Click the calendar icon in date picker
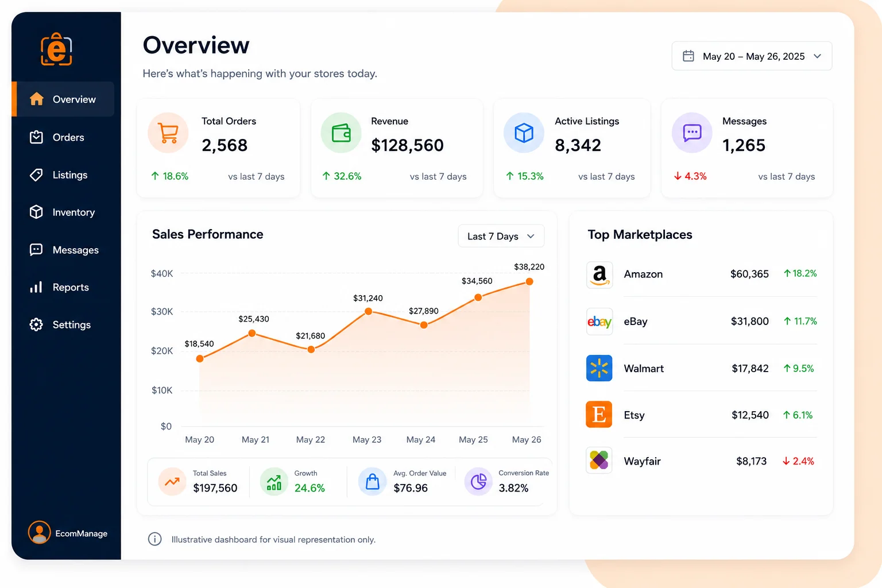 [688, 56]
